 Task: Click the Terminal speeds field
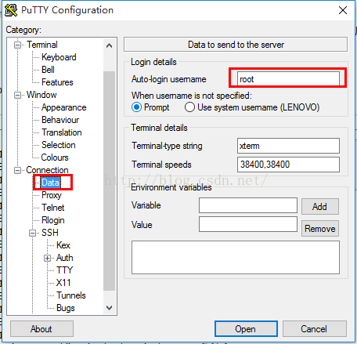pyautogui.click(x=288, y=165)
